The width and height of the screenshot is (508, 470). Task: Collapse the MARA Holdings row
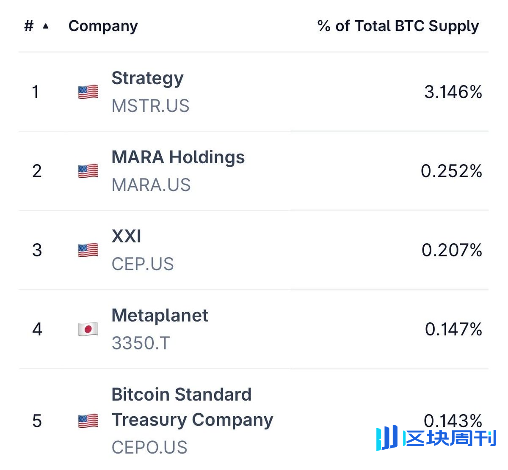[254, 171]
